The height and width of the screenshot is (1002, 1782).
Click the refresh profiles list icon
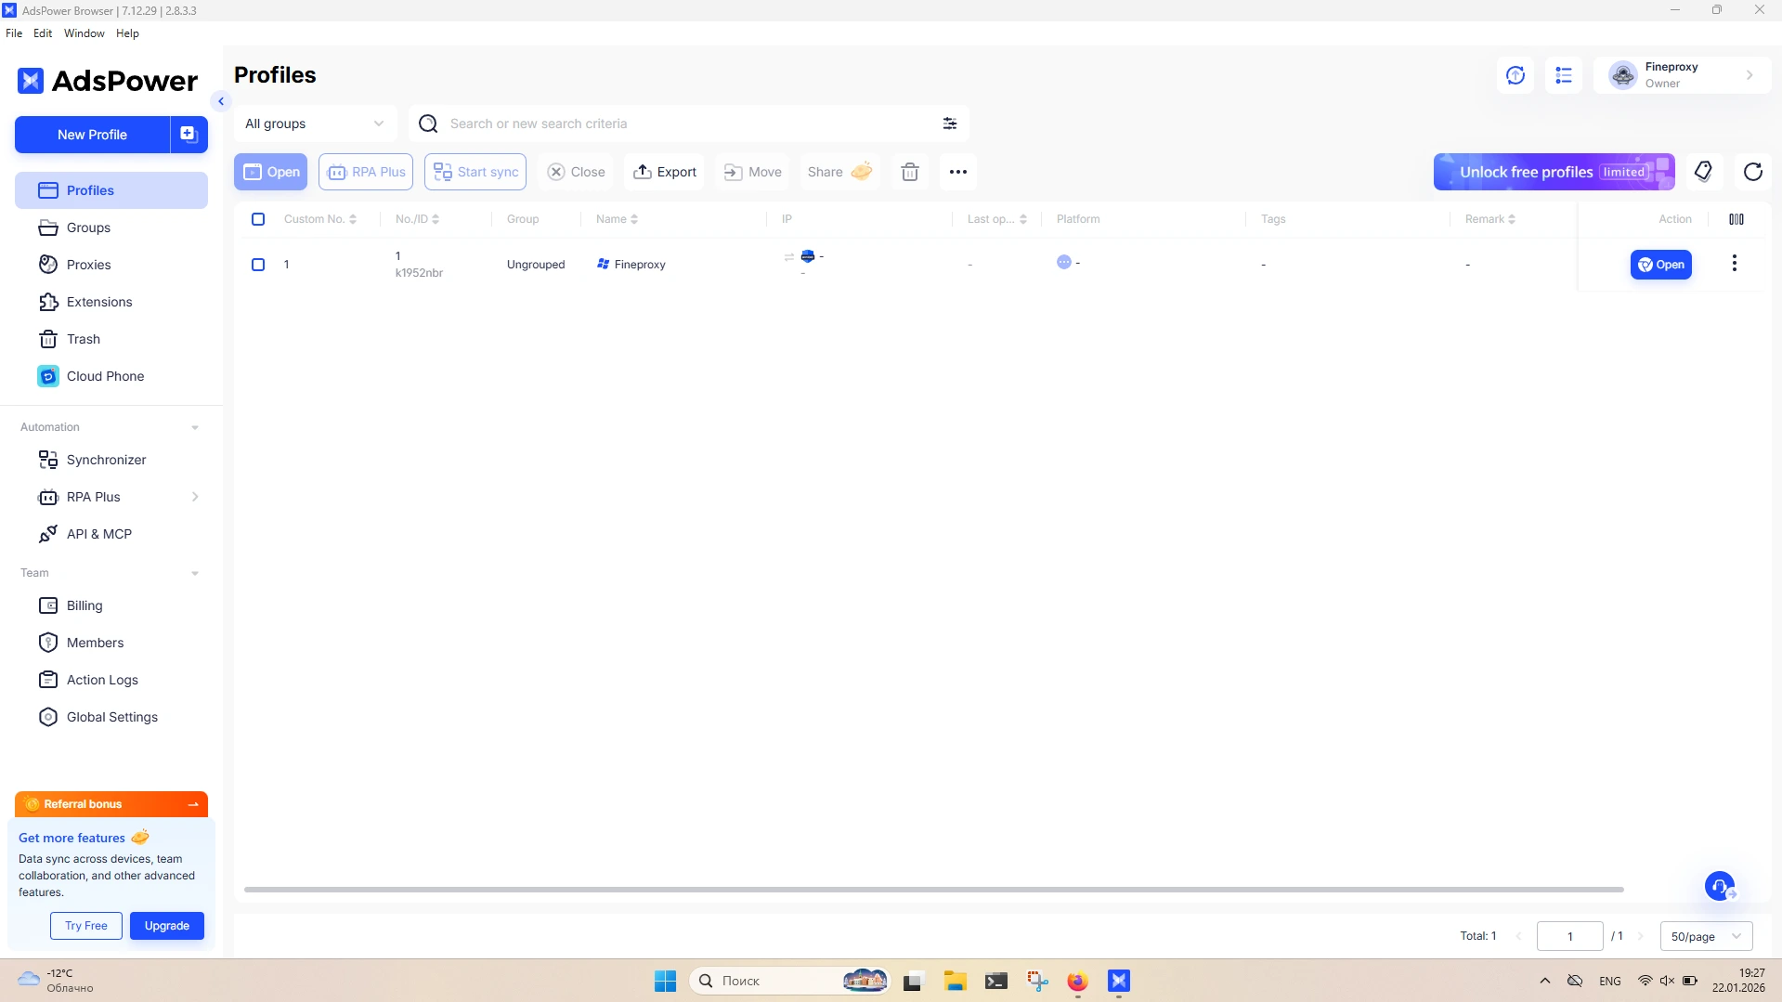coord(1753,172)
